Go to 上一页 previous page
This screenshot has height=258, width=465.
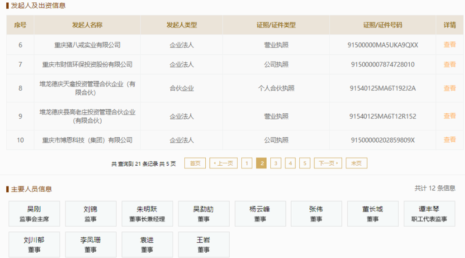(223, 163)
